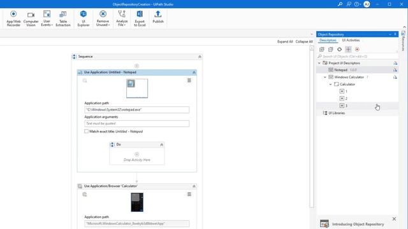Open UI Explorer
The width and height of the screenshot is (408, 229).
coord(84,18)
